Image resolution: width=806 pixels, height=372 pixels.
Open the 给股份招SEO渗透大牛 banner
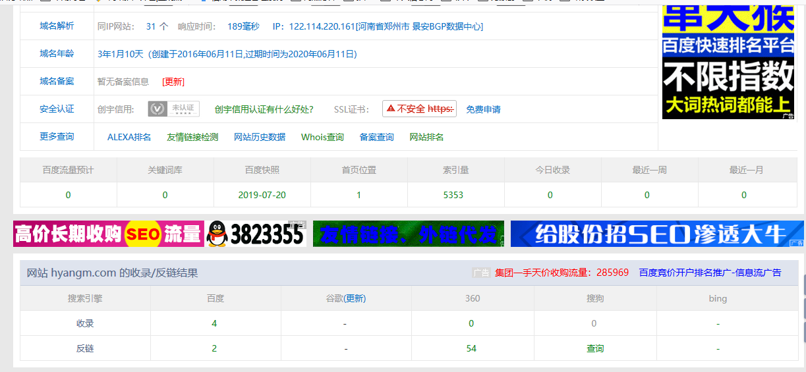(657, 234)
